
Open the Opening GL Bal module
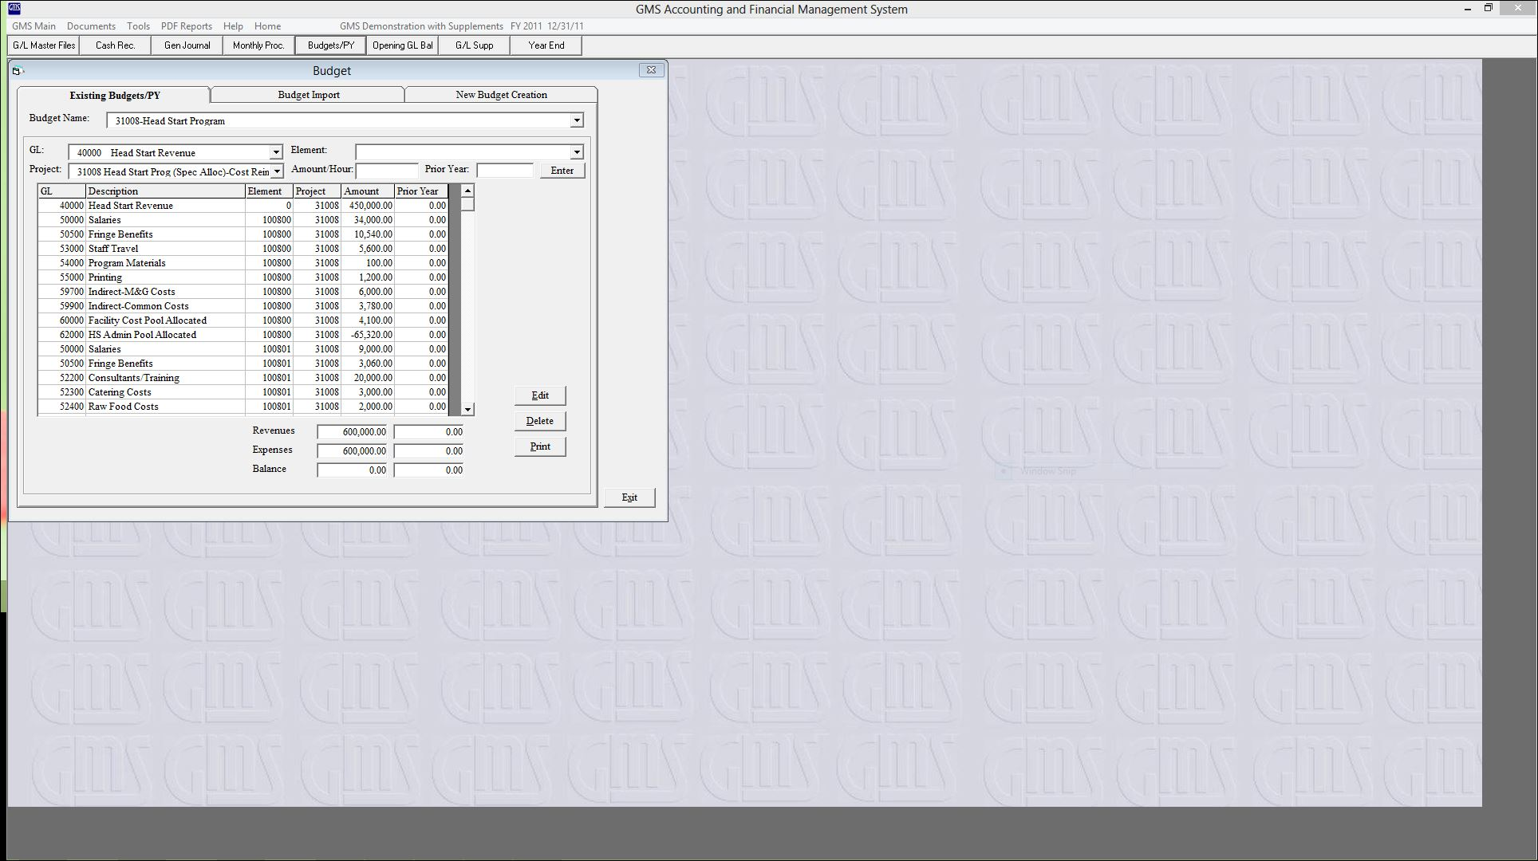tap(401, 45)
